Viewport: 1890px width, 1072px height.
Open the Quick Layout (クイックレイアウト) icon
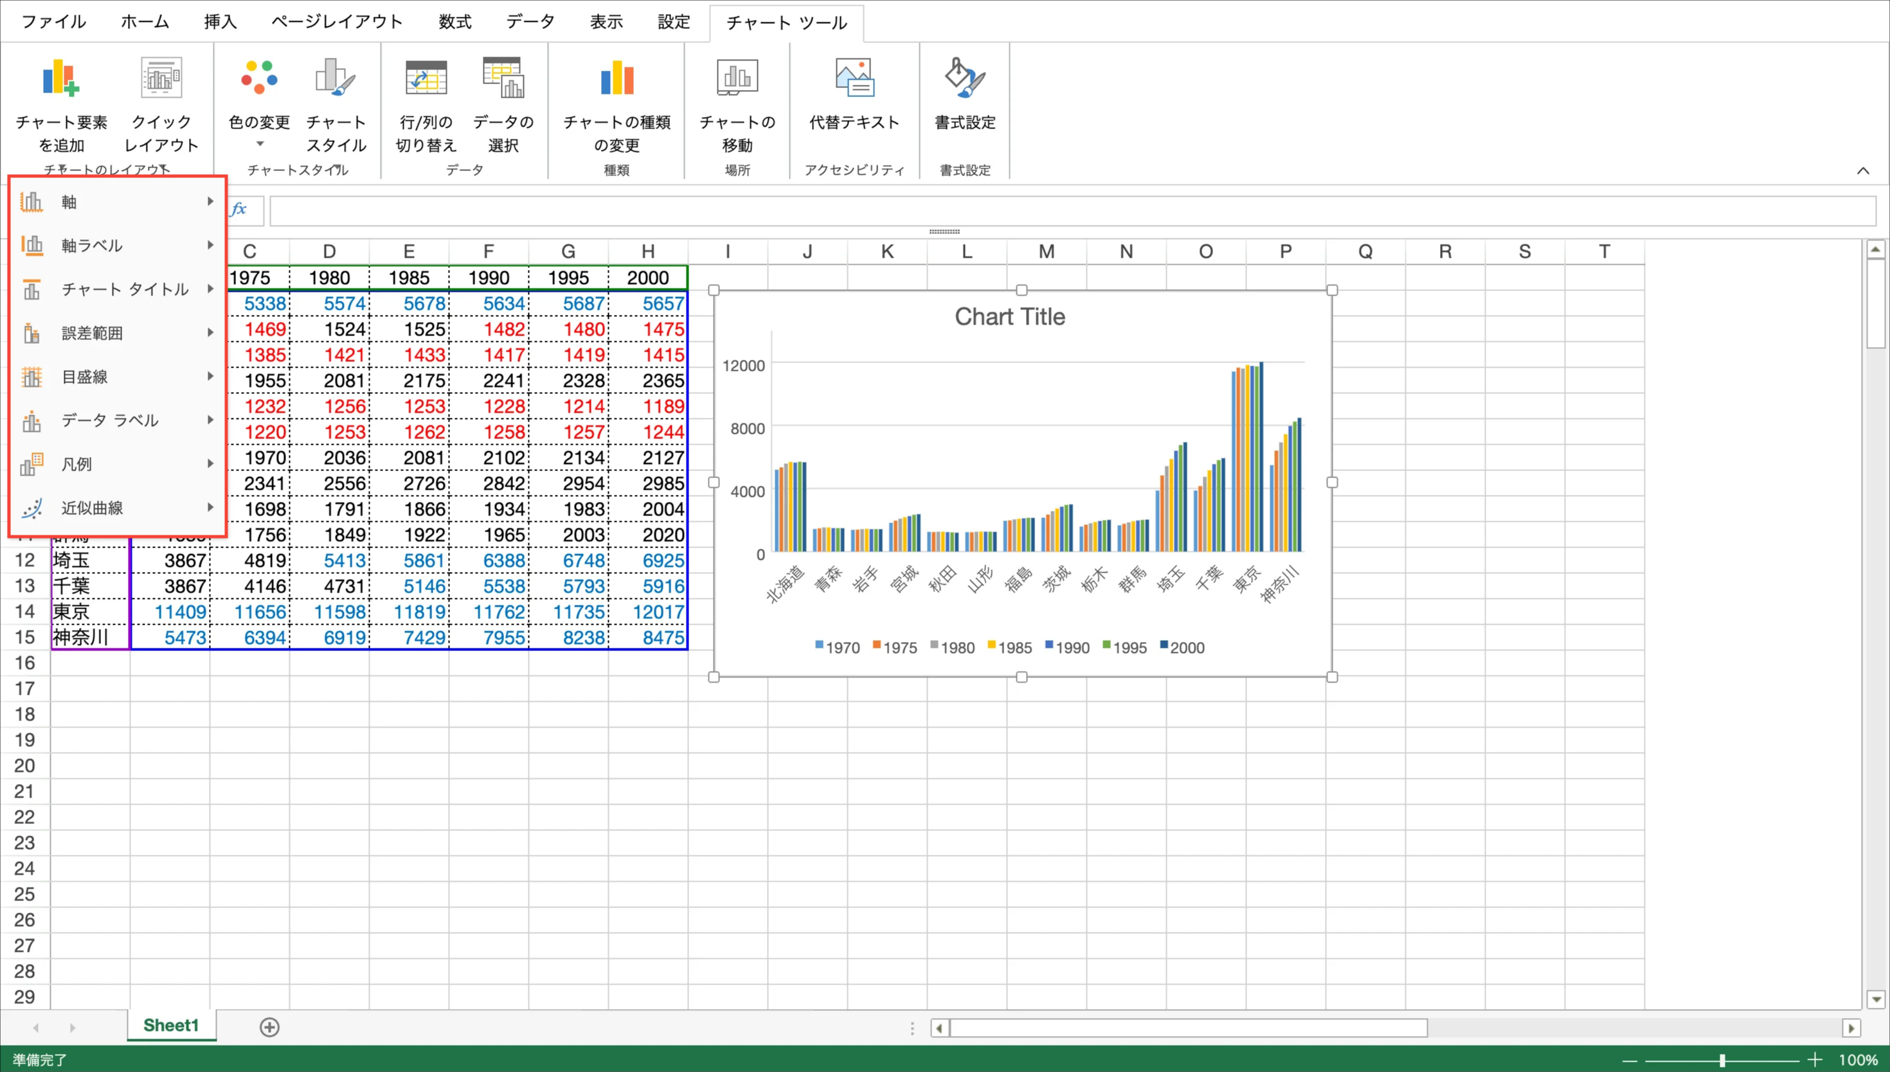coord(161,78)
